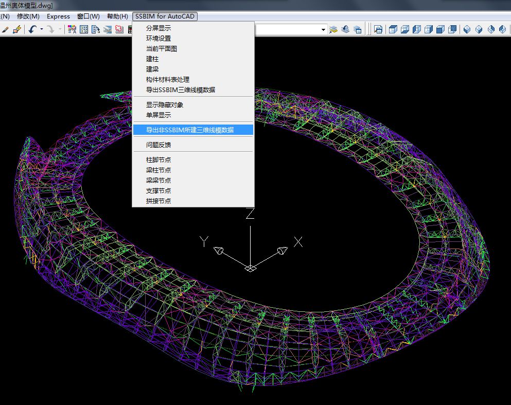
Task: Select SW Isometric view icon
Action: (x=467, y=30)
